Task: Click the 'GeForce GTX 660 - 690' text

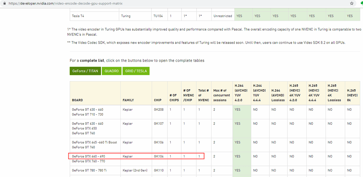Action: pyautogui.click(x=88, y=156)
